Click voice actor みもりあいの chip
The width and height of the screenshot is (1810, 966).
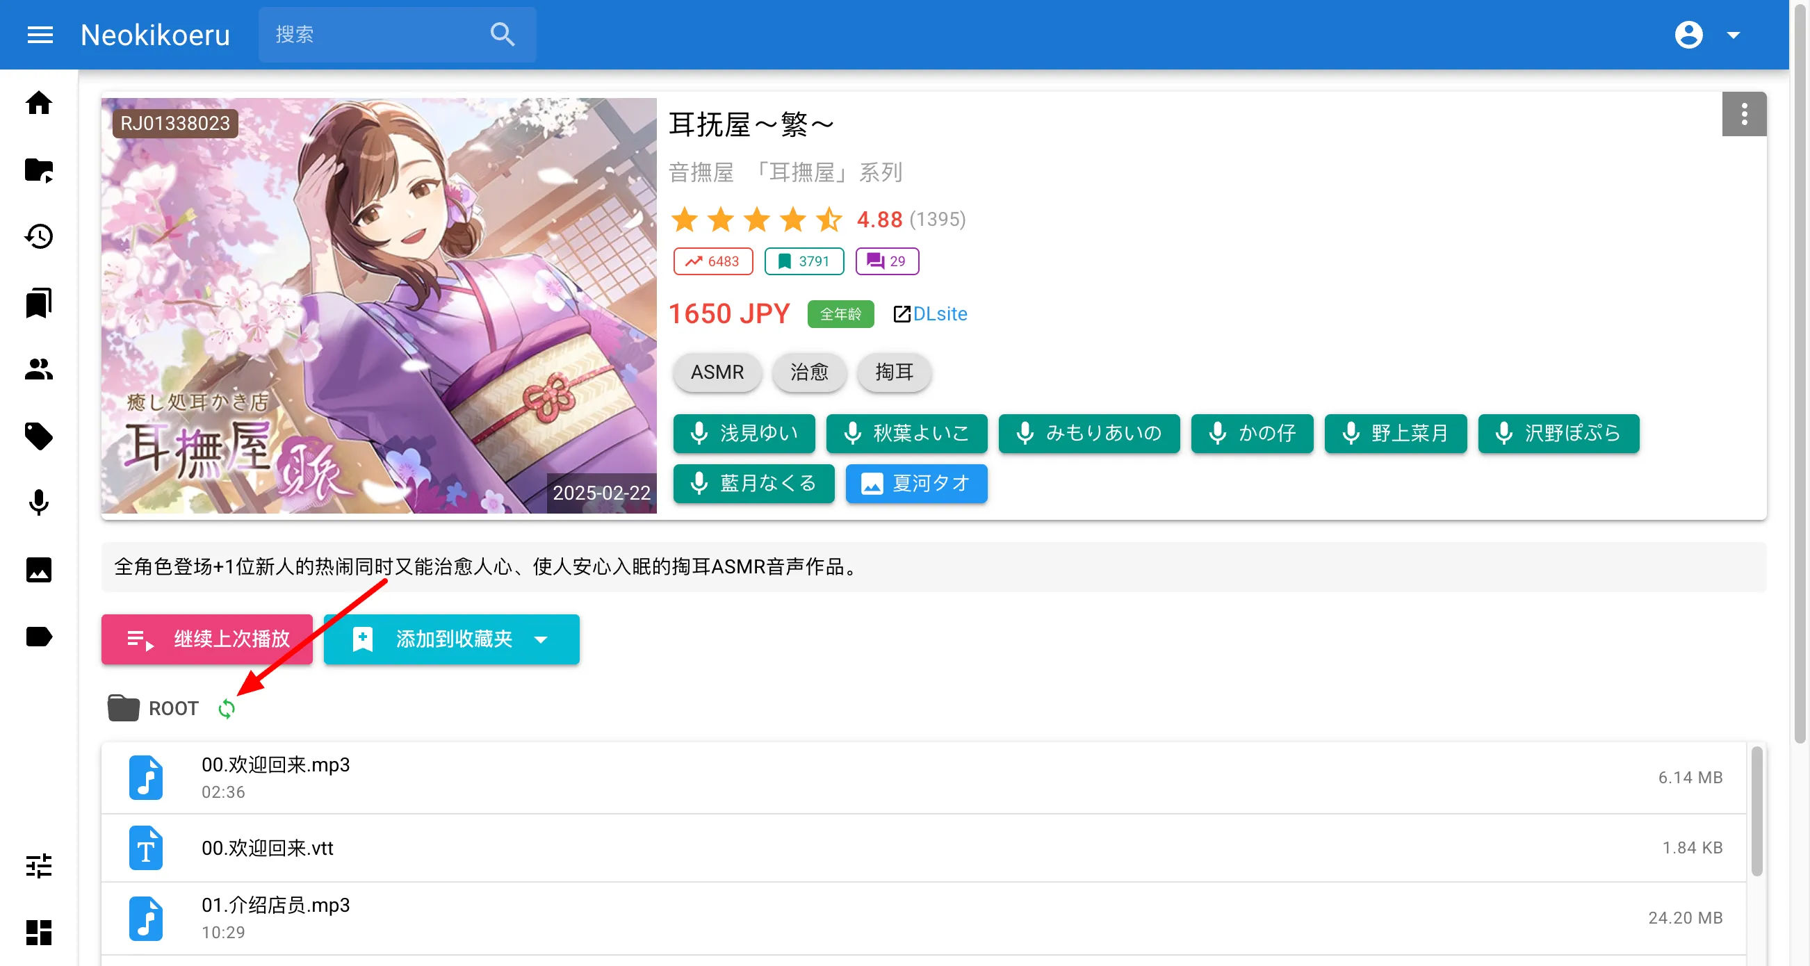(x=1089, y=434)
